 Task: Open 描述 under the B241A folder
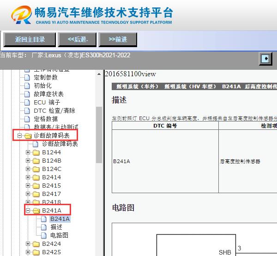(x=56, y=227)
